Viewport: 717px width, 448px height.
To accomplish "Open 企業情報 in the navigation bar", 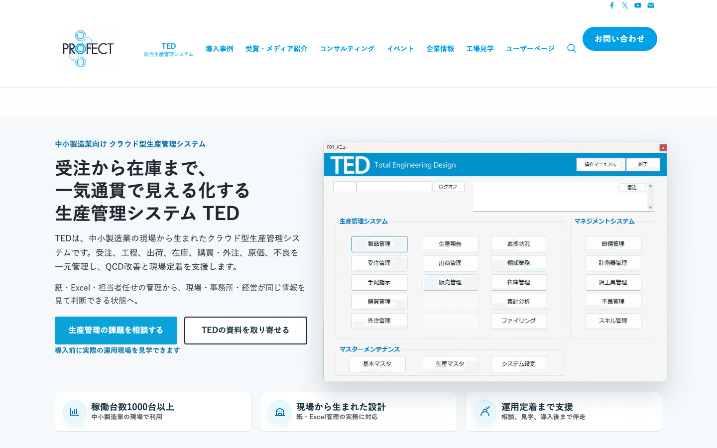I will (x=440, y=49).
